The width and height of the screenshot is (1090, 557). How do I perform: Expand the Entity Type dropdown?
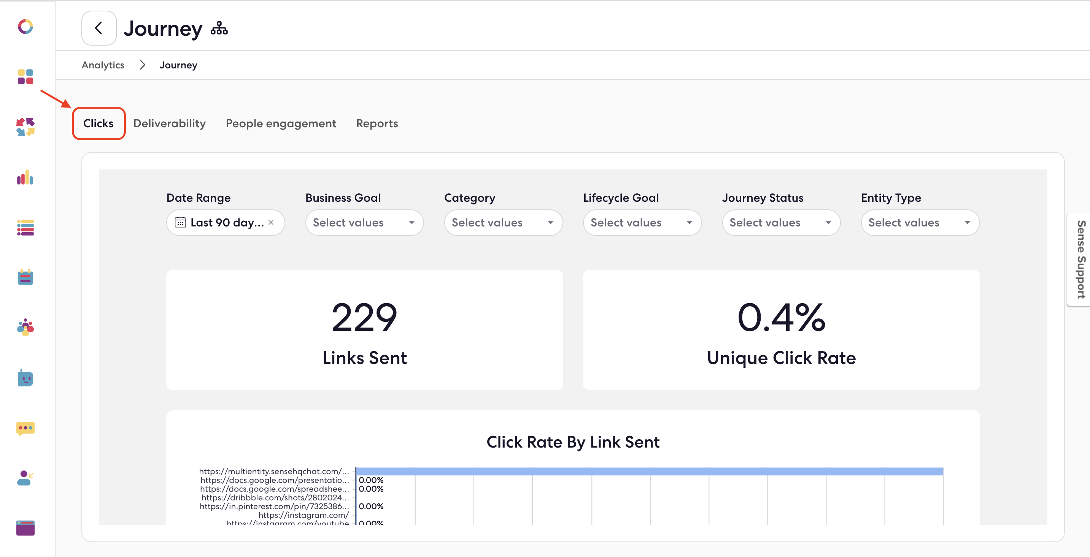pyautogui.click(x=920, y=223)
